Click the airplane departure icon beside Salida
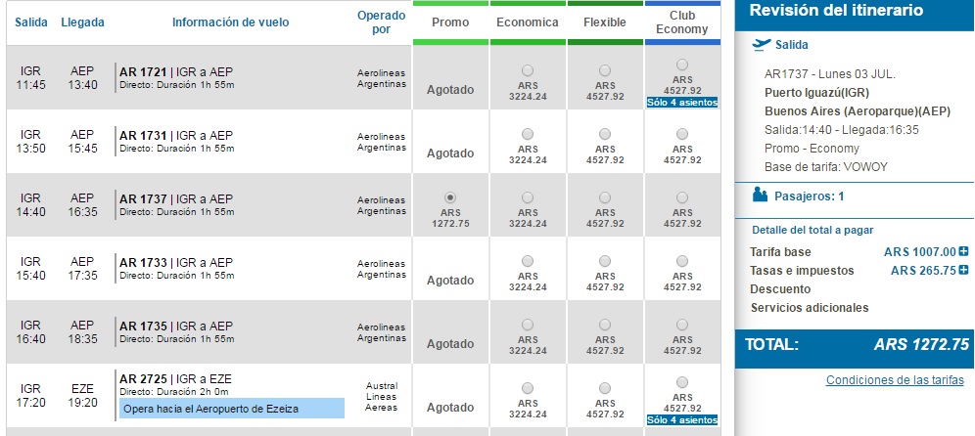This screenshot has width=975, height=436. coord(761,44)
